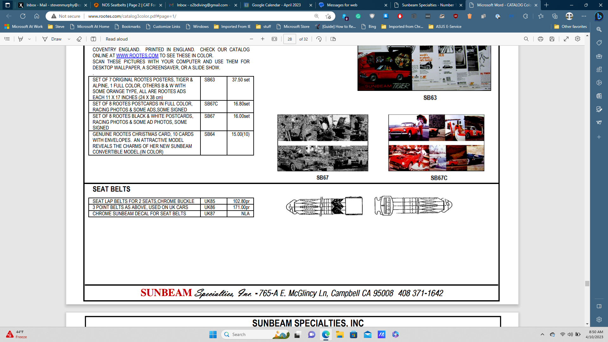Open the stuff bookmarks folder
The width and height of the screenshot is (608, 342).
(263, 27)
